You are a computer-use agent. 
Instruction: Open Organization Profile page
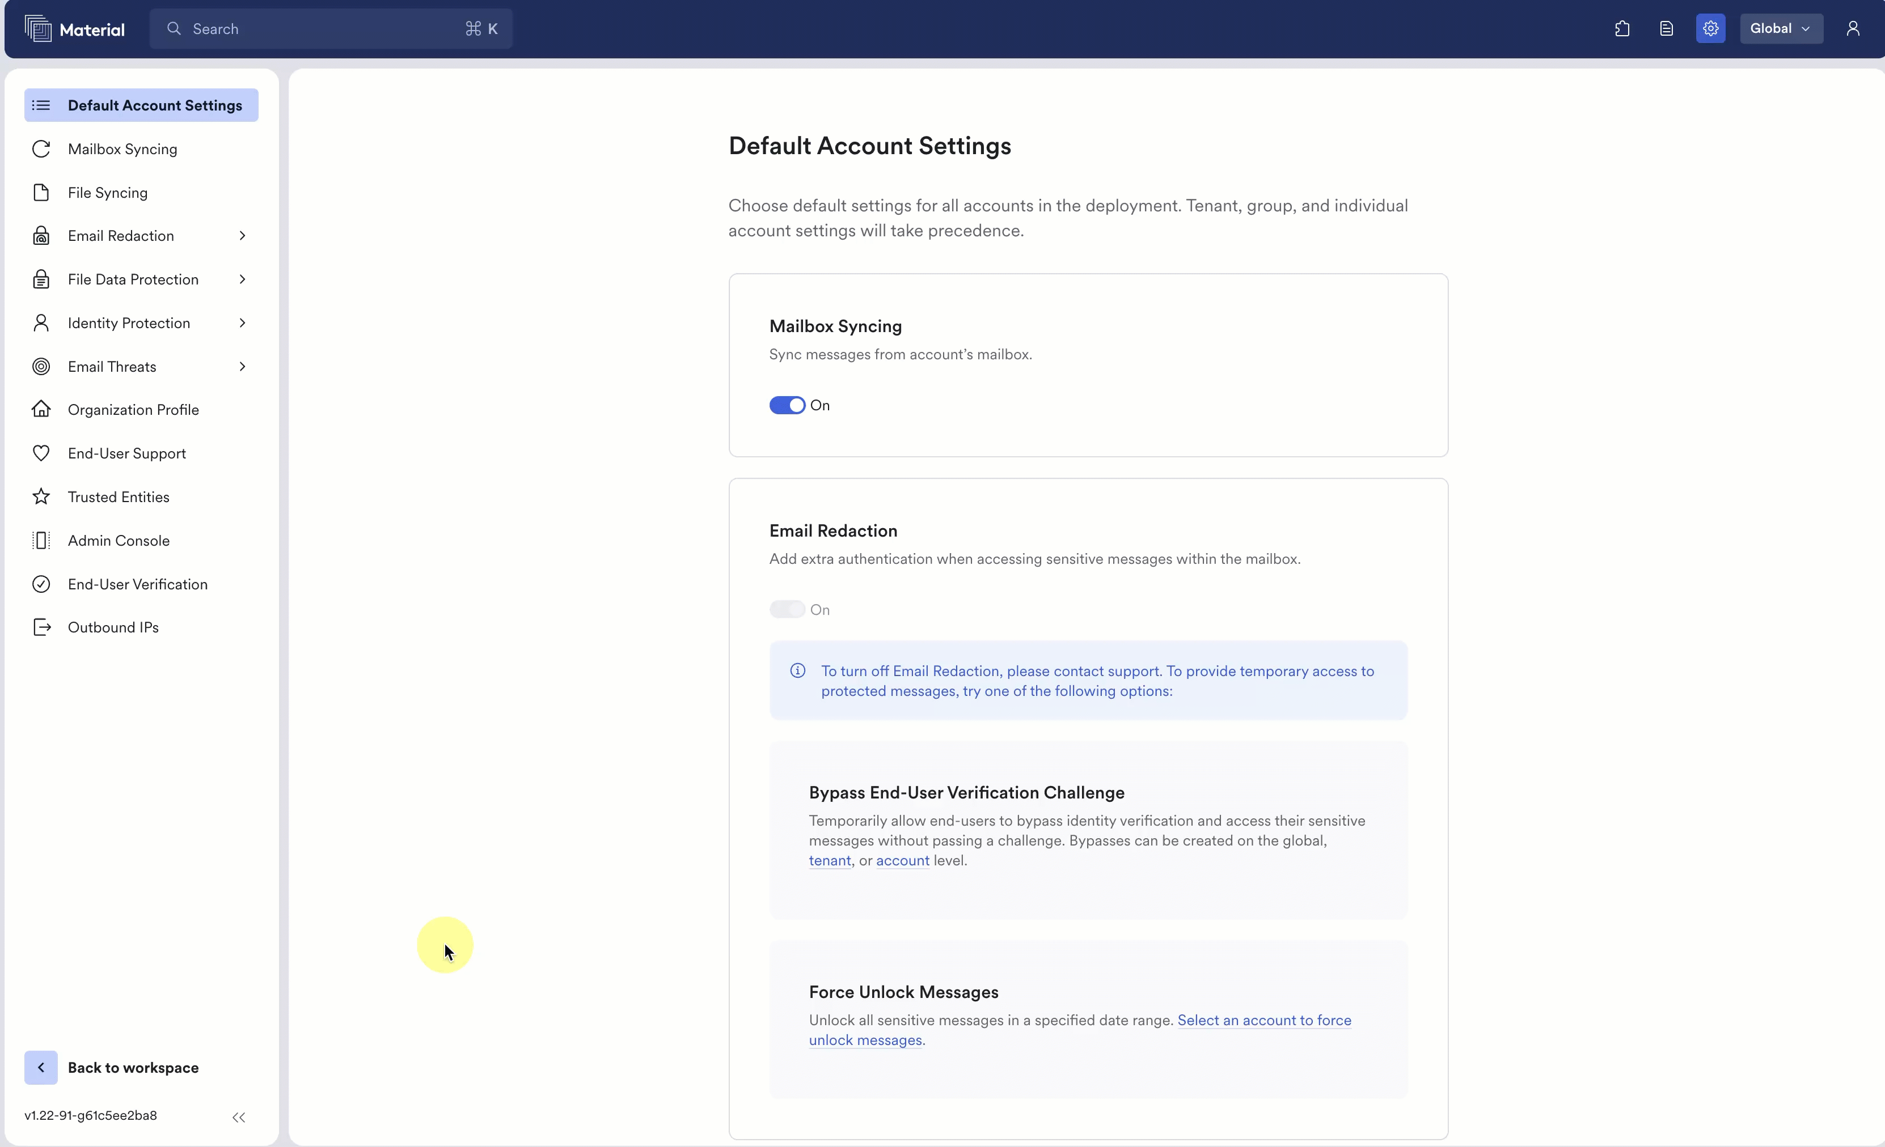click(142, 410)
